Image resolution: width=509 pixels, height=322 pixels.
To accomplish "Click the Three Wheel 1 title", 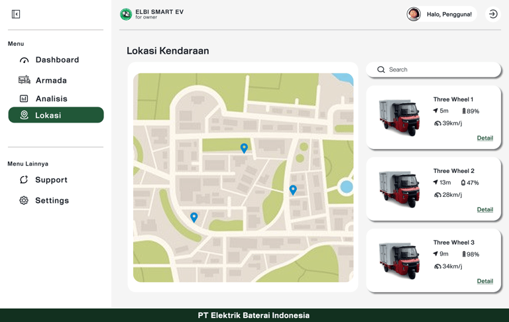I will tap(453, 99).
